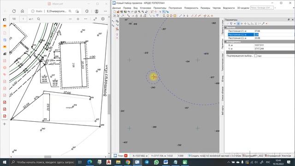Click the command search field in the menu bar
295x166 pixels.
click(262, 8)
